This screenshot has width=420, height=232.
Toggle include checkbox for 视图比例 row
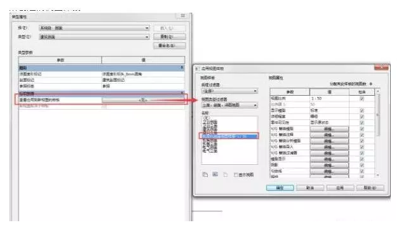pos(362,98)
